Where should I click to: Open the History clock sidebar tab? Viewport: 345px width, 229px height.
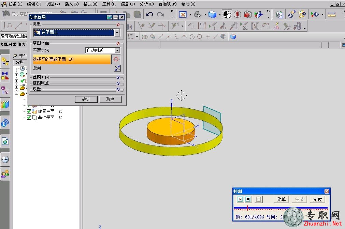tap(5, 159)
